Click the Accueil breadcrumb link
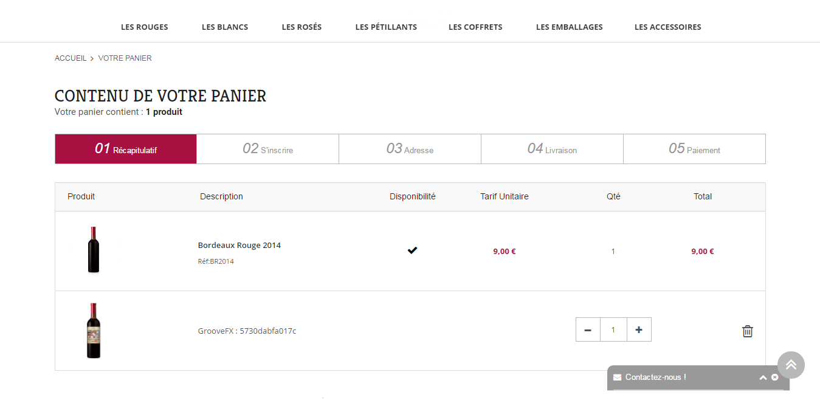The height and width of the screenshot is (403, 820). [x=71, y=58]
